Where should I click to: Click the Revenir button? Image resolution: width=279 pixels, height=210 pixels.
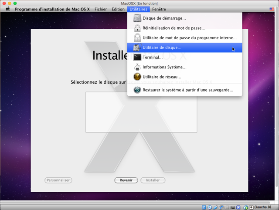coord(126,180)
